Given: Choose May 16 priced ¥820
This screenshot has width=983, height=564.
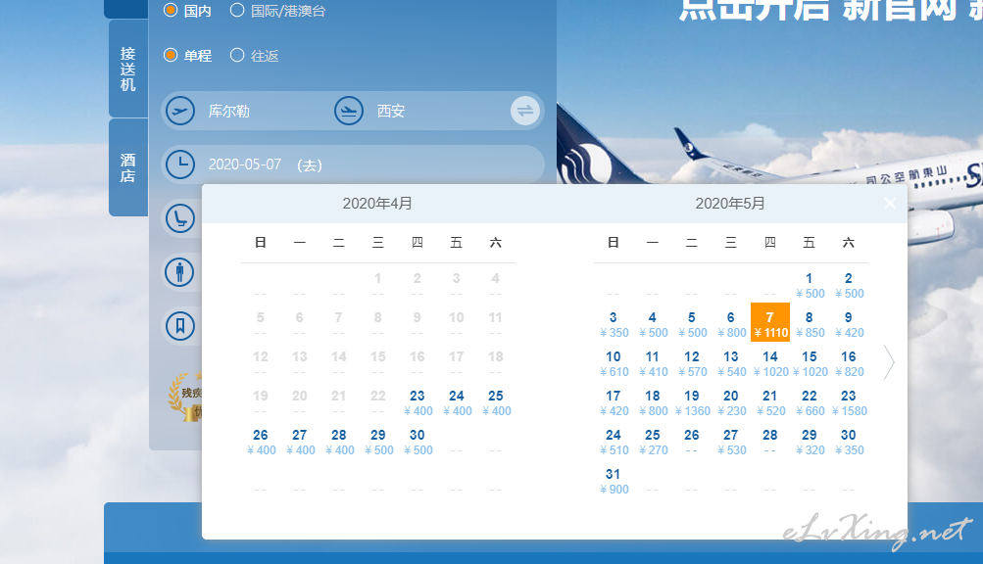Looking at the screenshot, I should pyautogui.click(x=849, y=363).
